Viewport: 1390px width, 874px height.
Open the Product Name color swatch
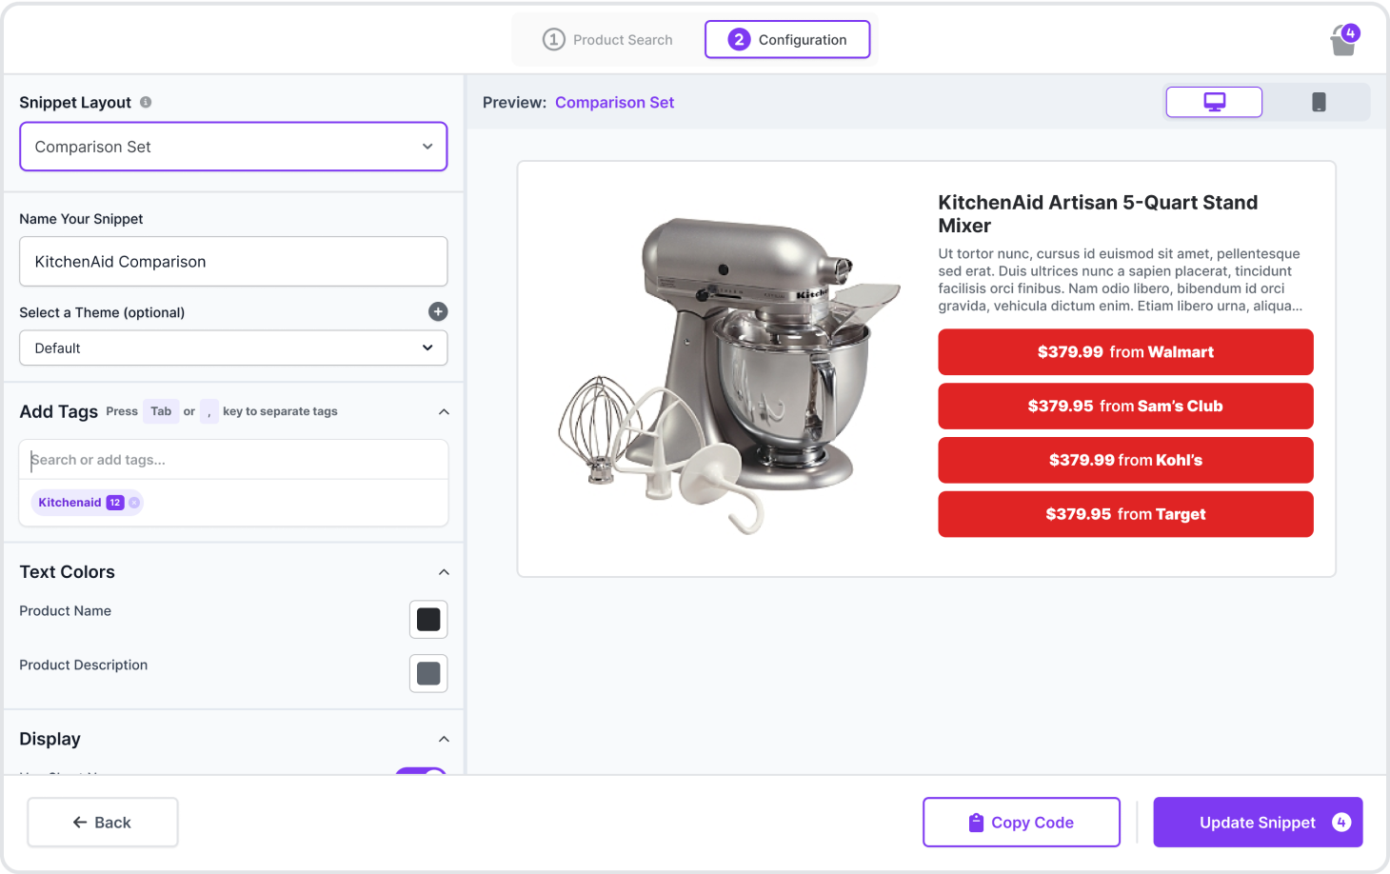[428, 620]
